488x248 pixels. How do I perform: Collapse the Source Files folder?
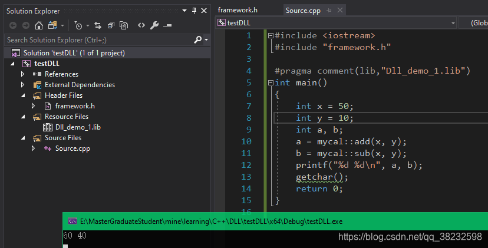[x=23, y=138]
